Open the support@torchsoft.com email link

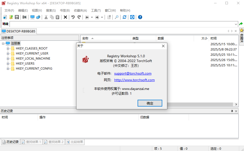click(133, 73)
